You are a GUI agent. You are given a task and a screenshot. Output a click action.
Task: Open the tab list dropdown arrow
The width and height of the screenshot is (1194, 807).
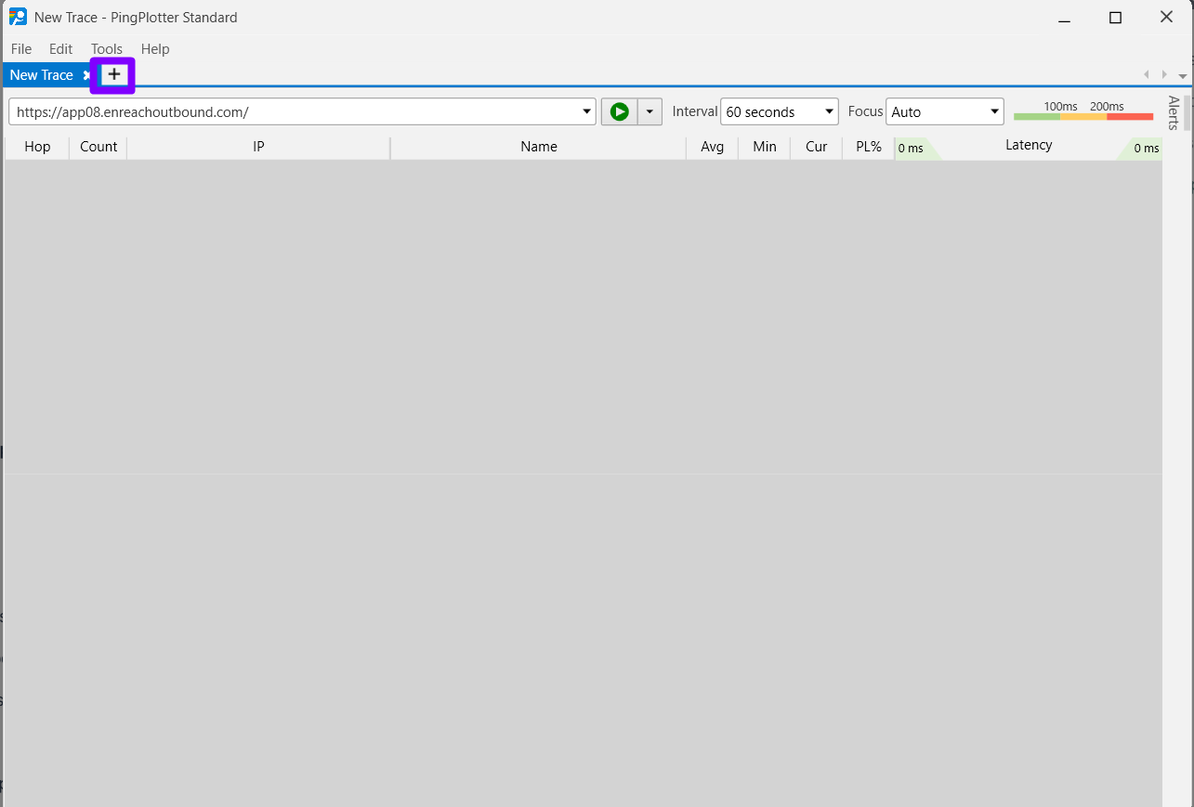[x=1182, y=76]
